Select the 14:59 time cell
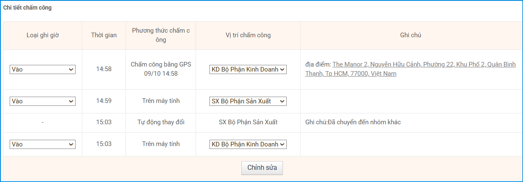The width and height of the screenshot is (523, 182). pos(104,101)
